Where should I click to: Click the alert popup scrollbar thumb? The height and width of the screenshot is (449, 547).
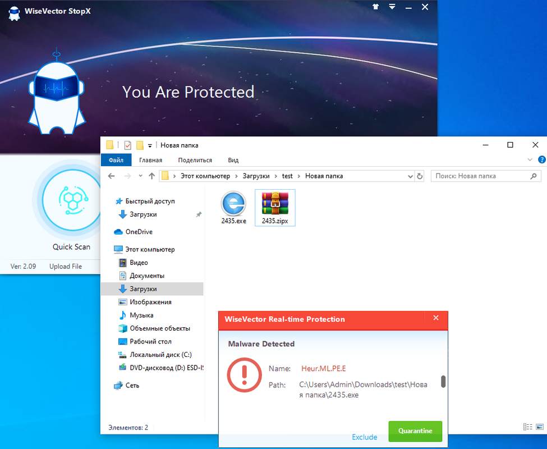(443, 382)
